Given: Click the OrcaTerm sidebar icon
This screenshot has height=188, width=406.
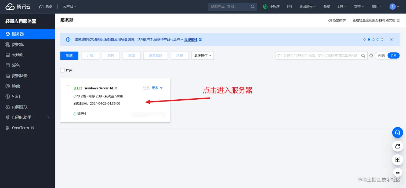Looking at the screenshot, I should point(8,128).
